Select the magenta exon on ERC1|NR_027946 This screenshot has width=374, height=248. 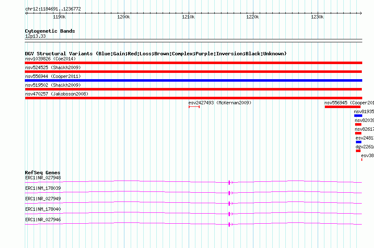pyautogui.click(x=229, y=225)
